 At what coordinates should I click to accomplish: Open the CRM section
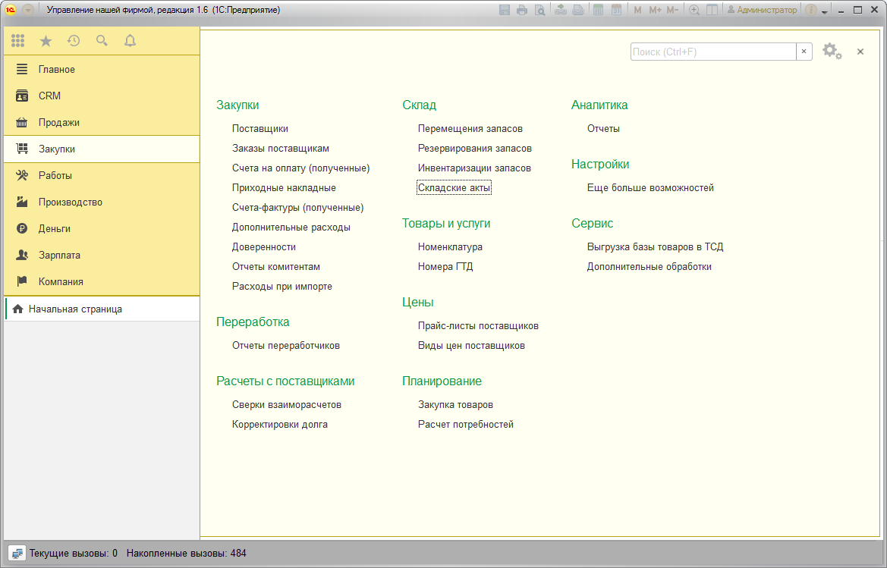pyautogui.click(x=102, y=96)
